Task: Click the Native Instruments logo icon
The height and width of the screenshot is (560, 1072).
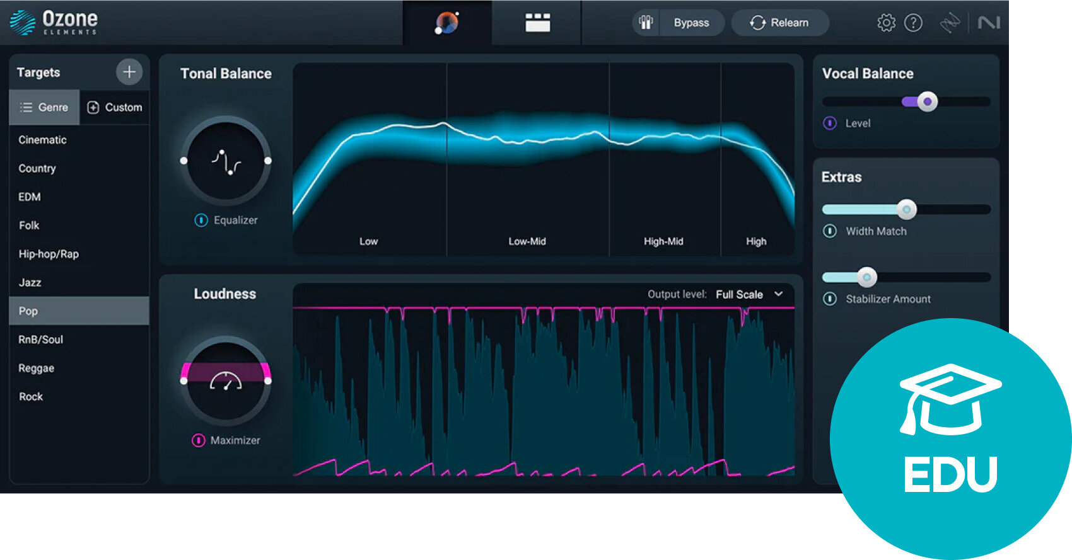Action: [989, 23]
